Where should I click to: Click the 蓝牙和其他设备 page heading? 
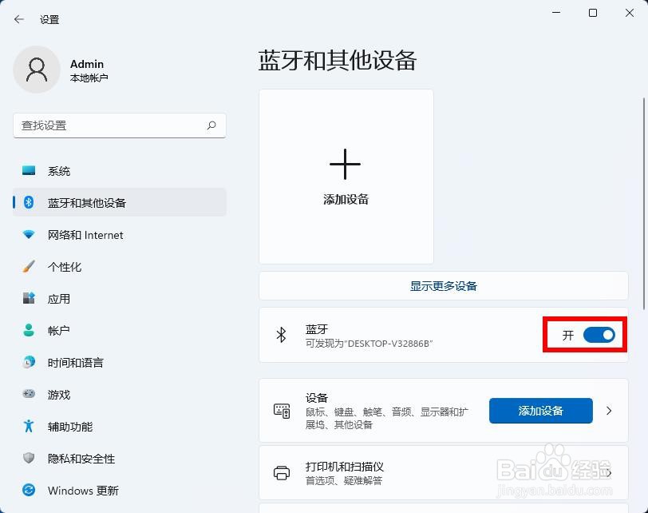coord(338,61)
